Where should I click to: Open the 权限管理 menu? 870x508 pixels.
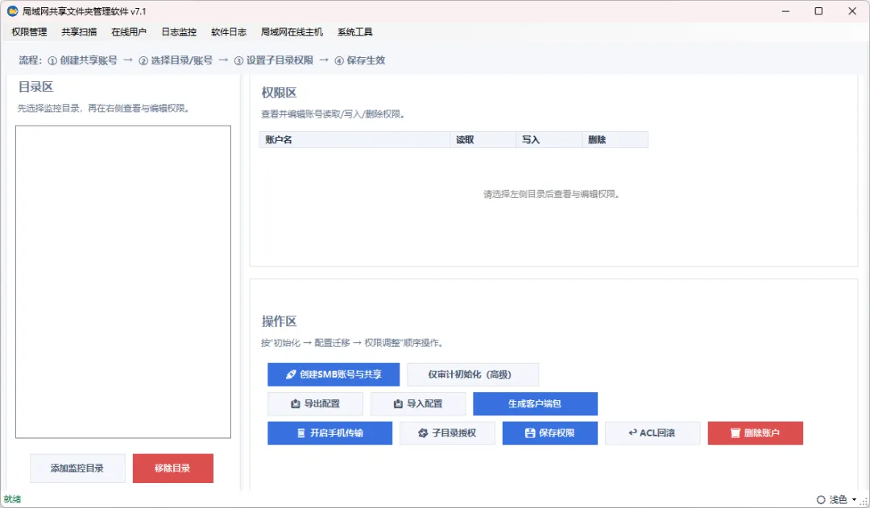point(30,32)
